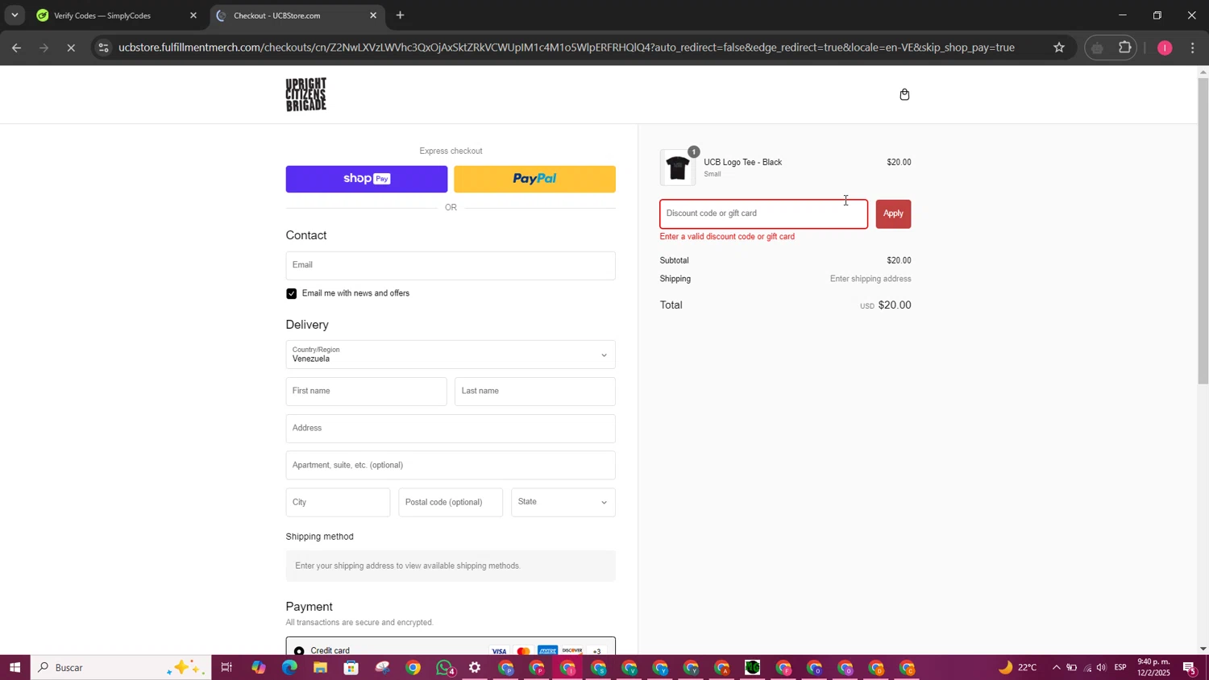
Task: Click the Total amount 'USD $20.00'
Action: (x=886, y=305)
